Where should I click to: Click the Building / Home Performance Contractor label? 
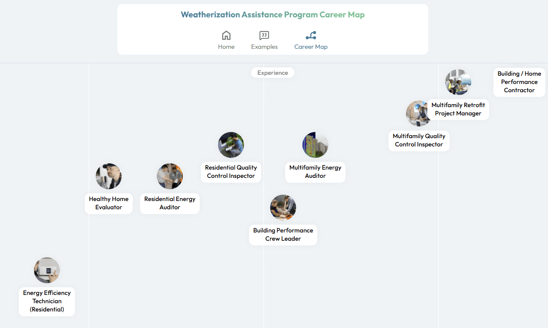tap(519, 82)
